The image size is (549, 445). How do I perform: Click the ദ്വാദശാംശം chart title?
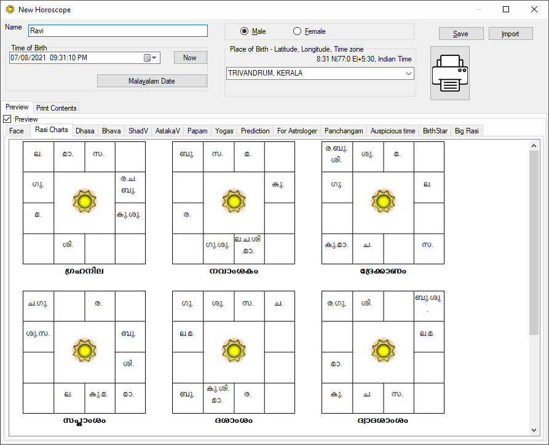(383, 420)
